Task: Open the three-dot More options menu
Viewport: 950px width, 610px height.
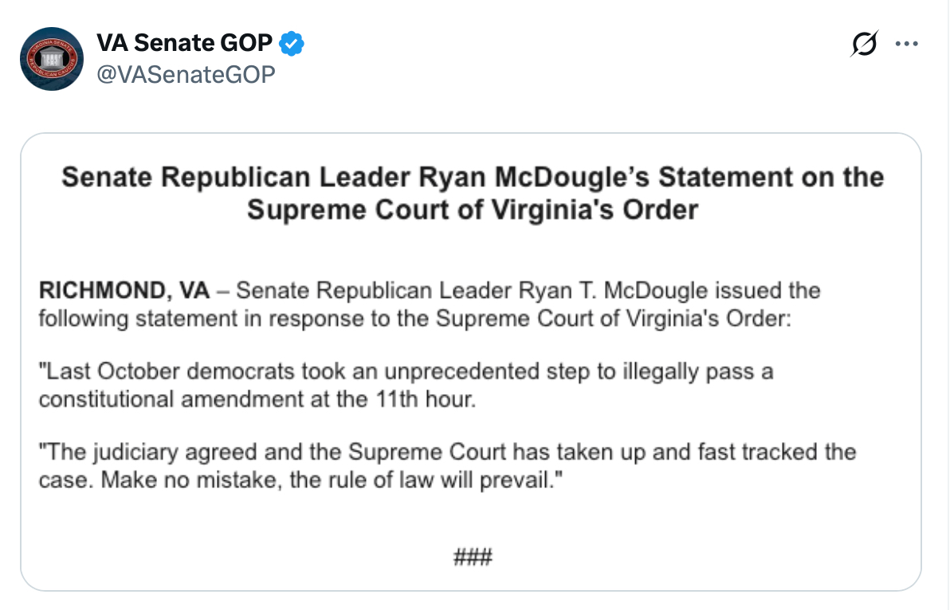Action: [907, 44]
